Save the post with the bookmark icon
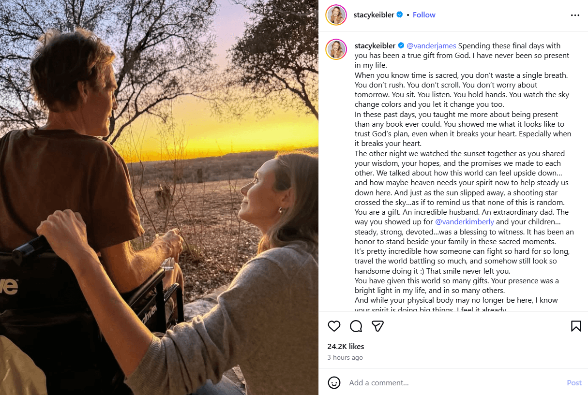 pyautogui.click(x=576, y=326)
